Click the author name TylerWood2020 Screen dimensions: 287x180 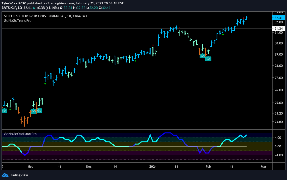pyautogui.click(x=14, y=3)
